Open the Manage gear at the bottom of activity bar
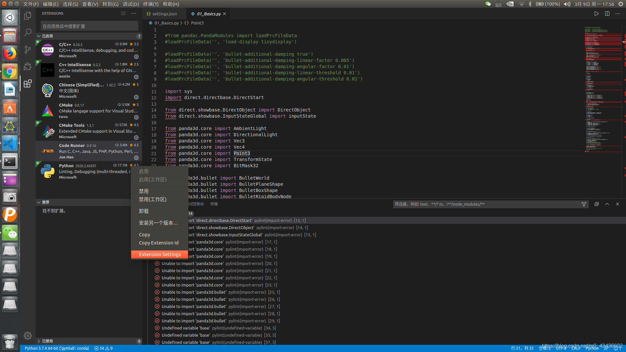The height and width of the screenshot is (352, 626). [x=27, y=335]
